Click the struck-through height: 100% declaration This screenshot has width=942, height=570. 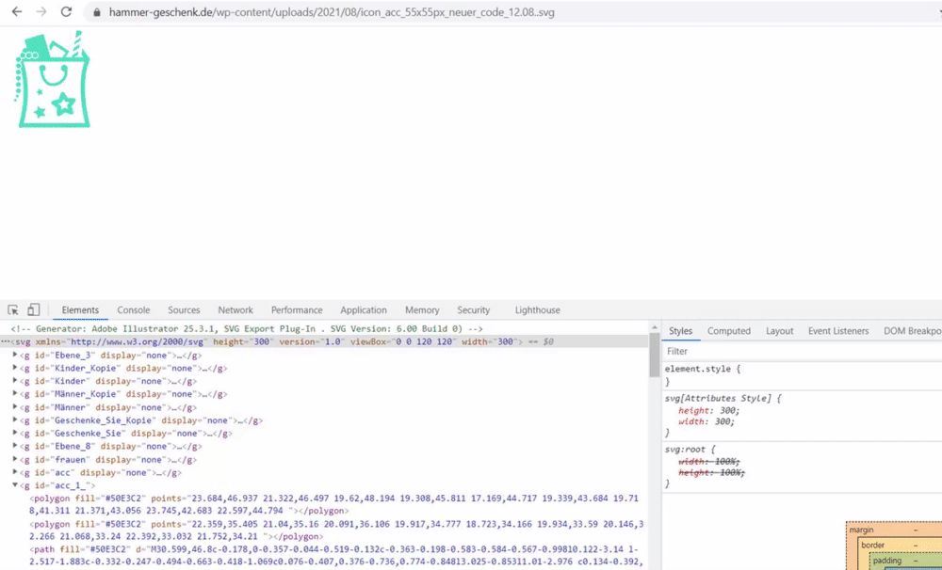(x=711, y=473)
